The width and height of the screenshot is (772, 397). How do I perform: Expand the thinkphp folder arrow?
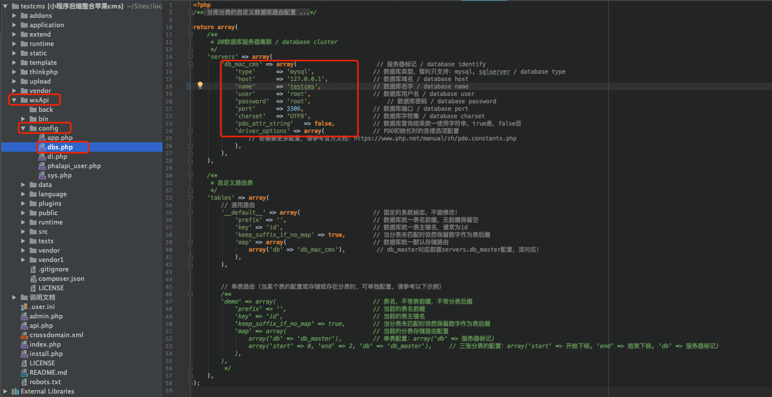coord(14,72)
